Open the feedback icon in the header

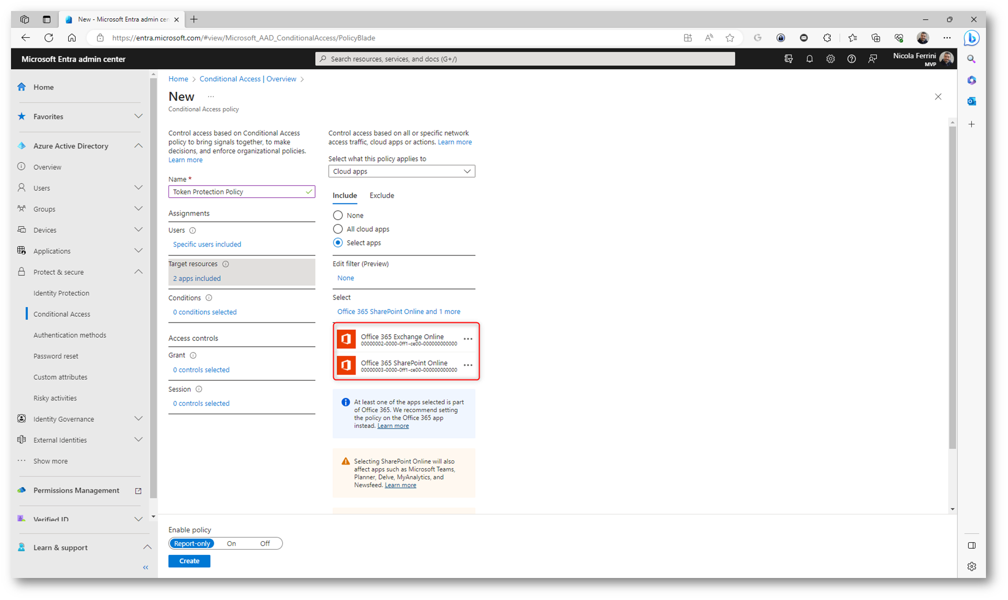(872, 59)
